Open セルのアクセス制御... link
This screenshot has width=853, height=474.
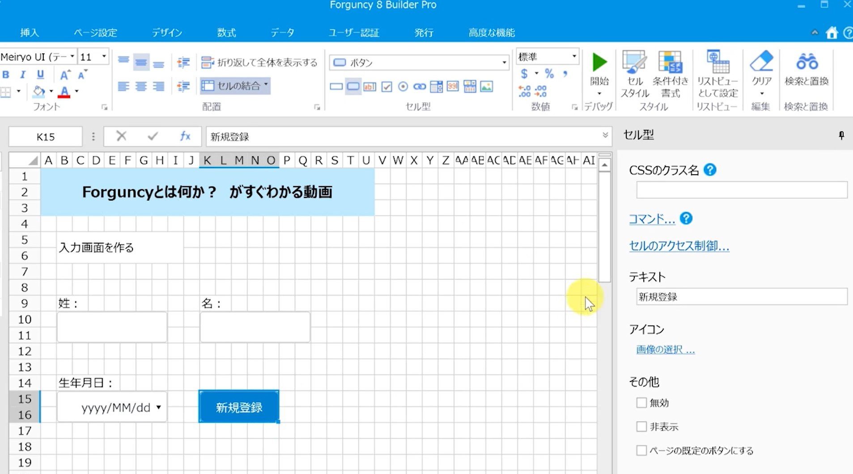pos(679,246)
